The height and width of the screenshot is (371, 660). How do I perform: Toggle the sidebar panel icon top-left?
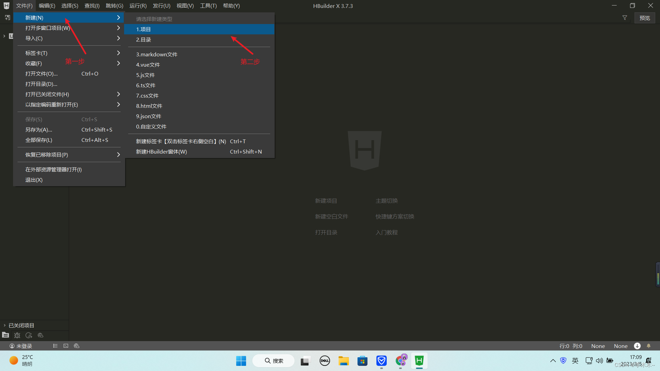point(8,18)
